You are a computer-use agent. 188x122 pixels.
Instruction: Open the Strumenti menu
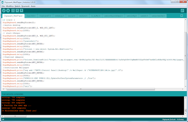[x=26, y=6]
